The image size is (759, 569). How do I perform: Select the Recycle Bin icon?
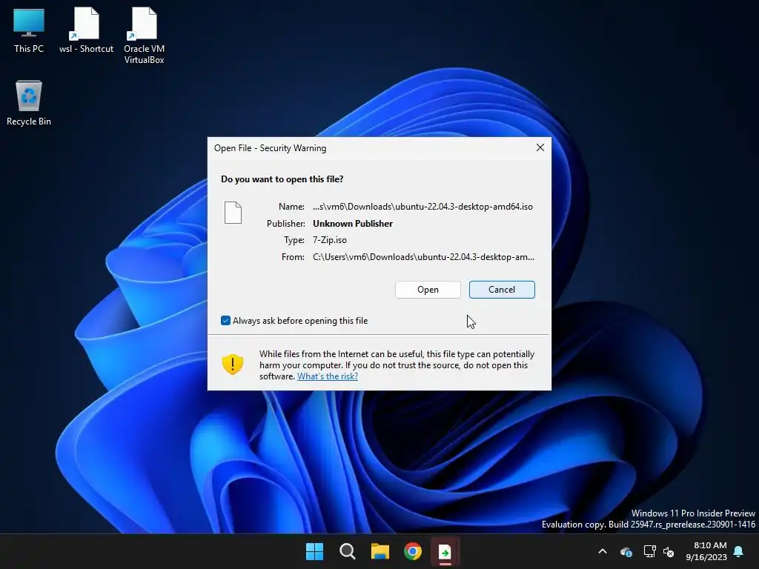[29, 103]
